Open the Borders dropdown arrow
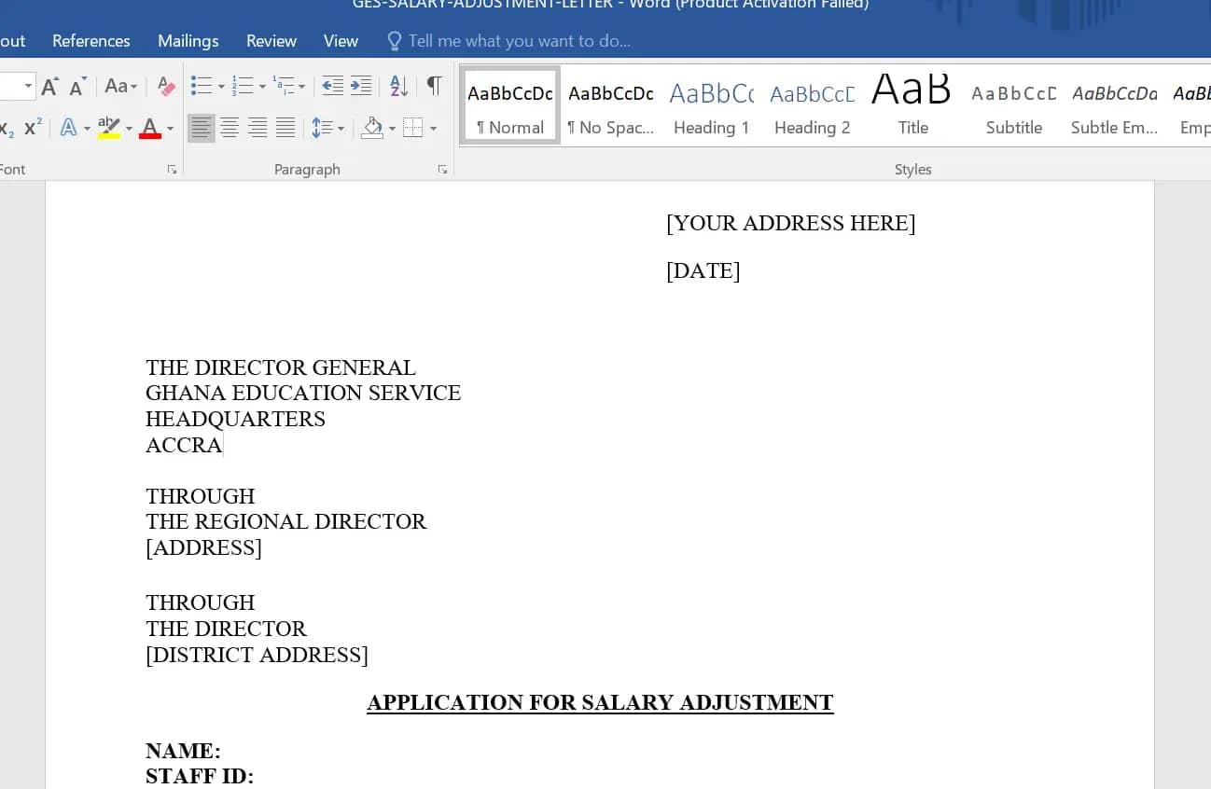Image resolution: width=1211 pixels, height=789 pixels. coord(433,128)
